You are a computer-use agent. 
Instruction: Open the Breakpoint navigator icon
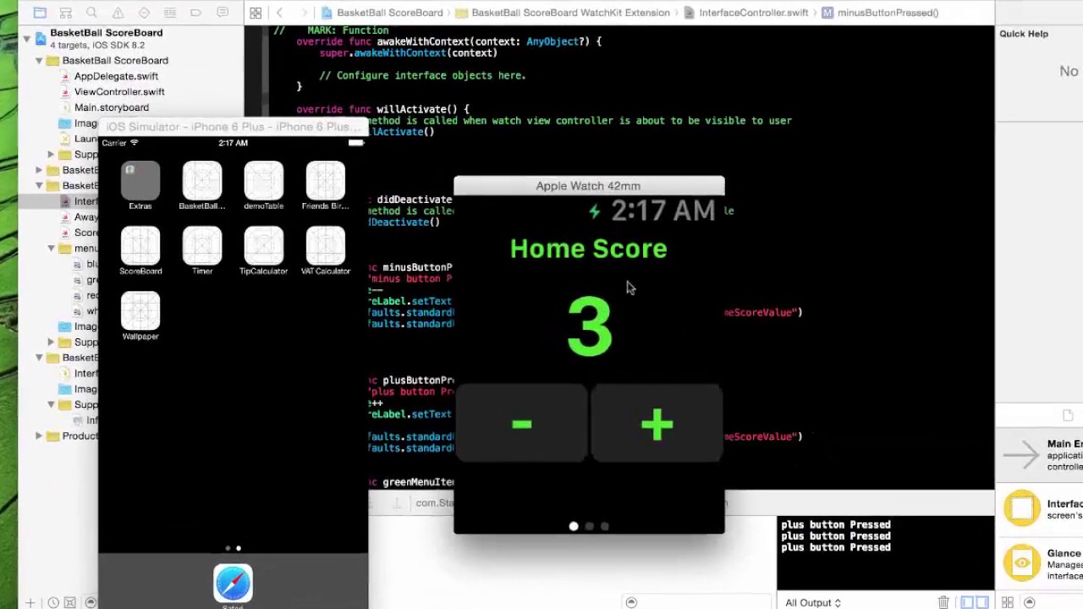[x=196, y=13]
